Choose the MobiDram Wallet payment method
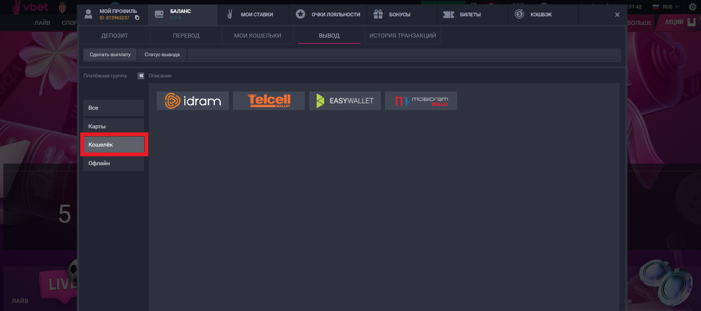The width and height of the screenshot is (701, 311). click(x=421, y=101)
